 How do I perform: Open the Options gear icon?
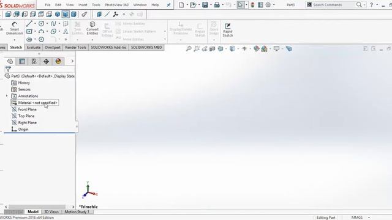click(268, 5)
